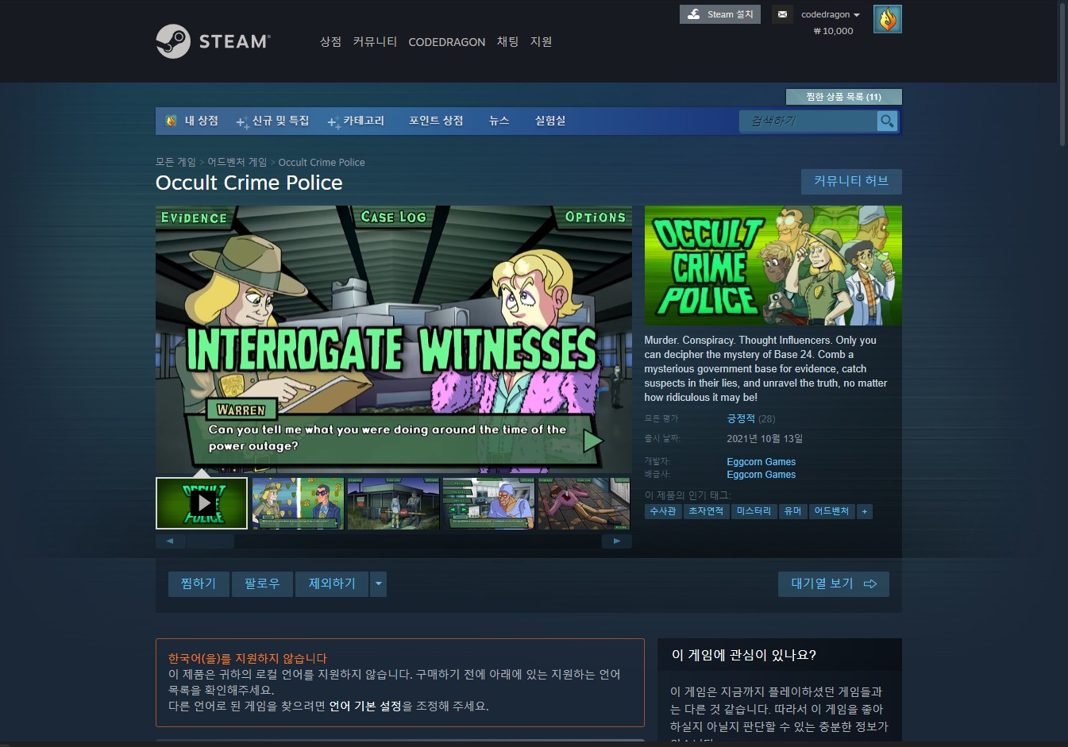Select the 어드벤처 tag
The width and height of the screenshot is (1068, 747).
pyautogui.click(x=831, y=511)
